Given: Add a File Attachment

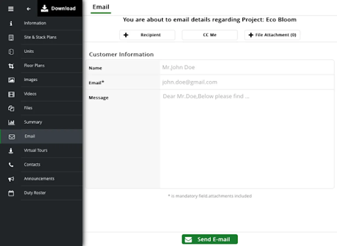Looking at the screenshot, I should (272, 35).
